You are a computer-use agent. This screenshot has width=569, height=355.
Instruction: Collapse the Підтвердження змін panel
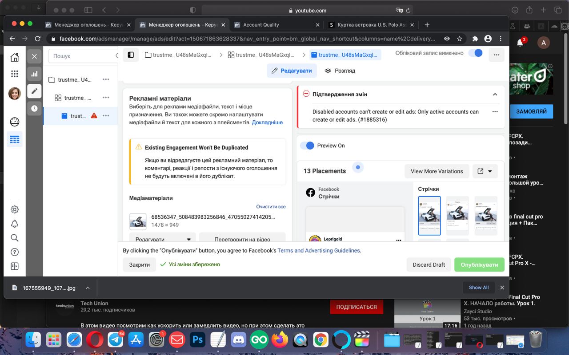pos(495,94)
